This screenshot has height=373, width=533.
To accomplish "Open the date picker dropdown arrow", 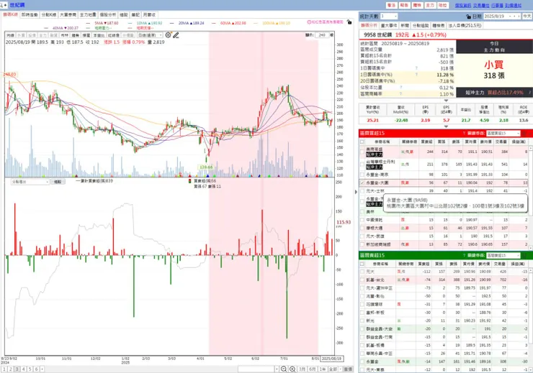I will (510, 17).
